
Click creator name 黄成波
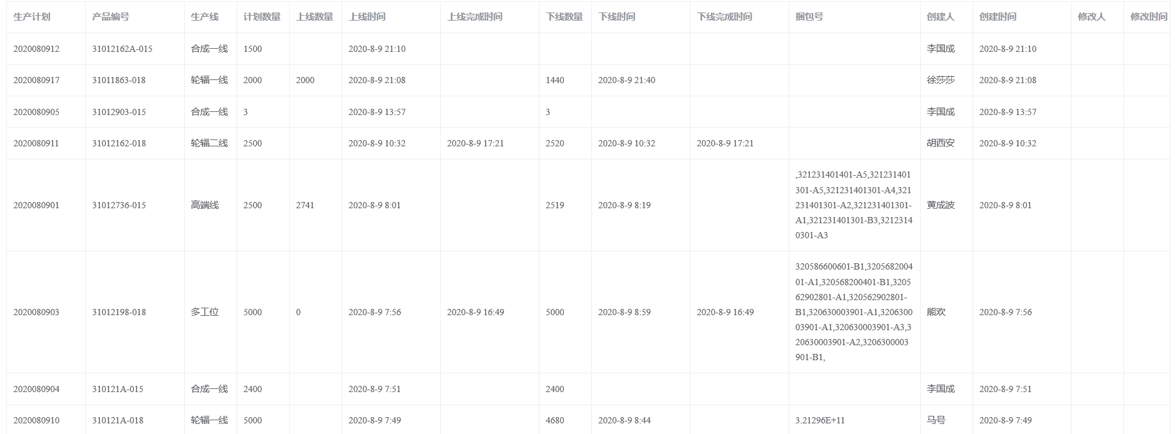point(941,205)
